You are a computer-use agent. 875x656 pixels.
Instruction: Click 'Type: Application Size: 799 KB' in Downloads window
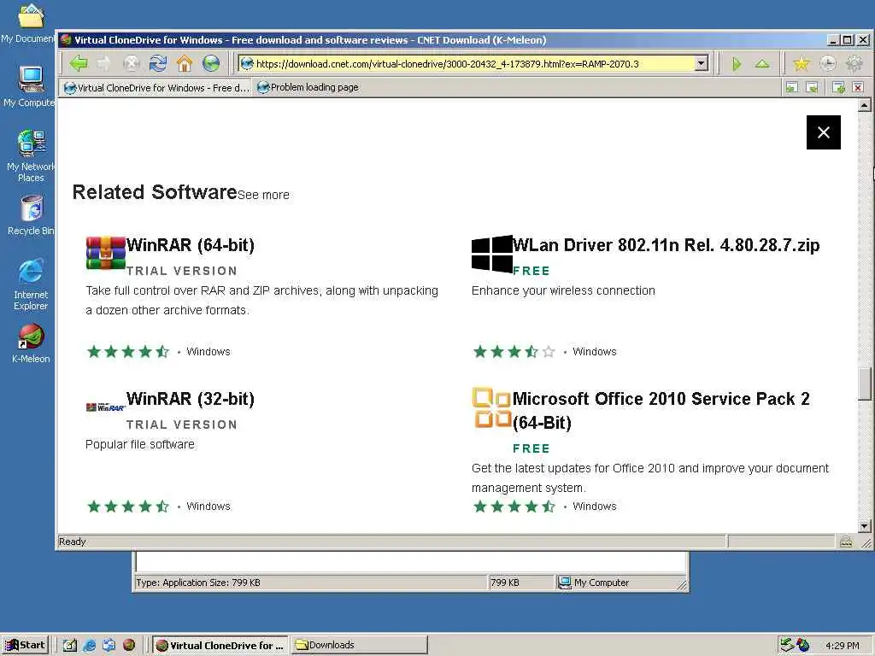[198, 583]
